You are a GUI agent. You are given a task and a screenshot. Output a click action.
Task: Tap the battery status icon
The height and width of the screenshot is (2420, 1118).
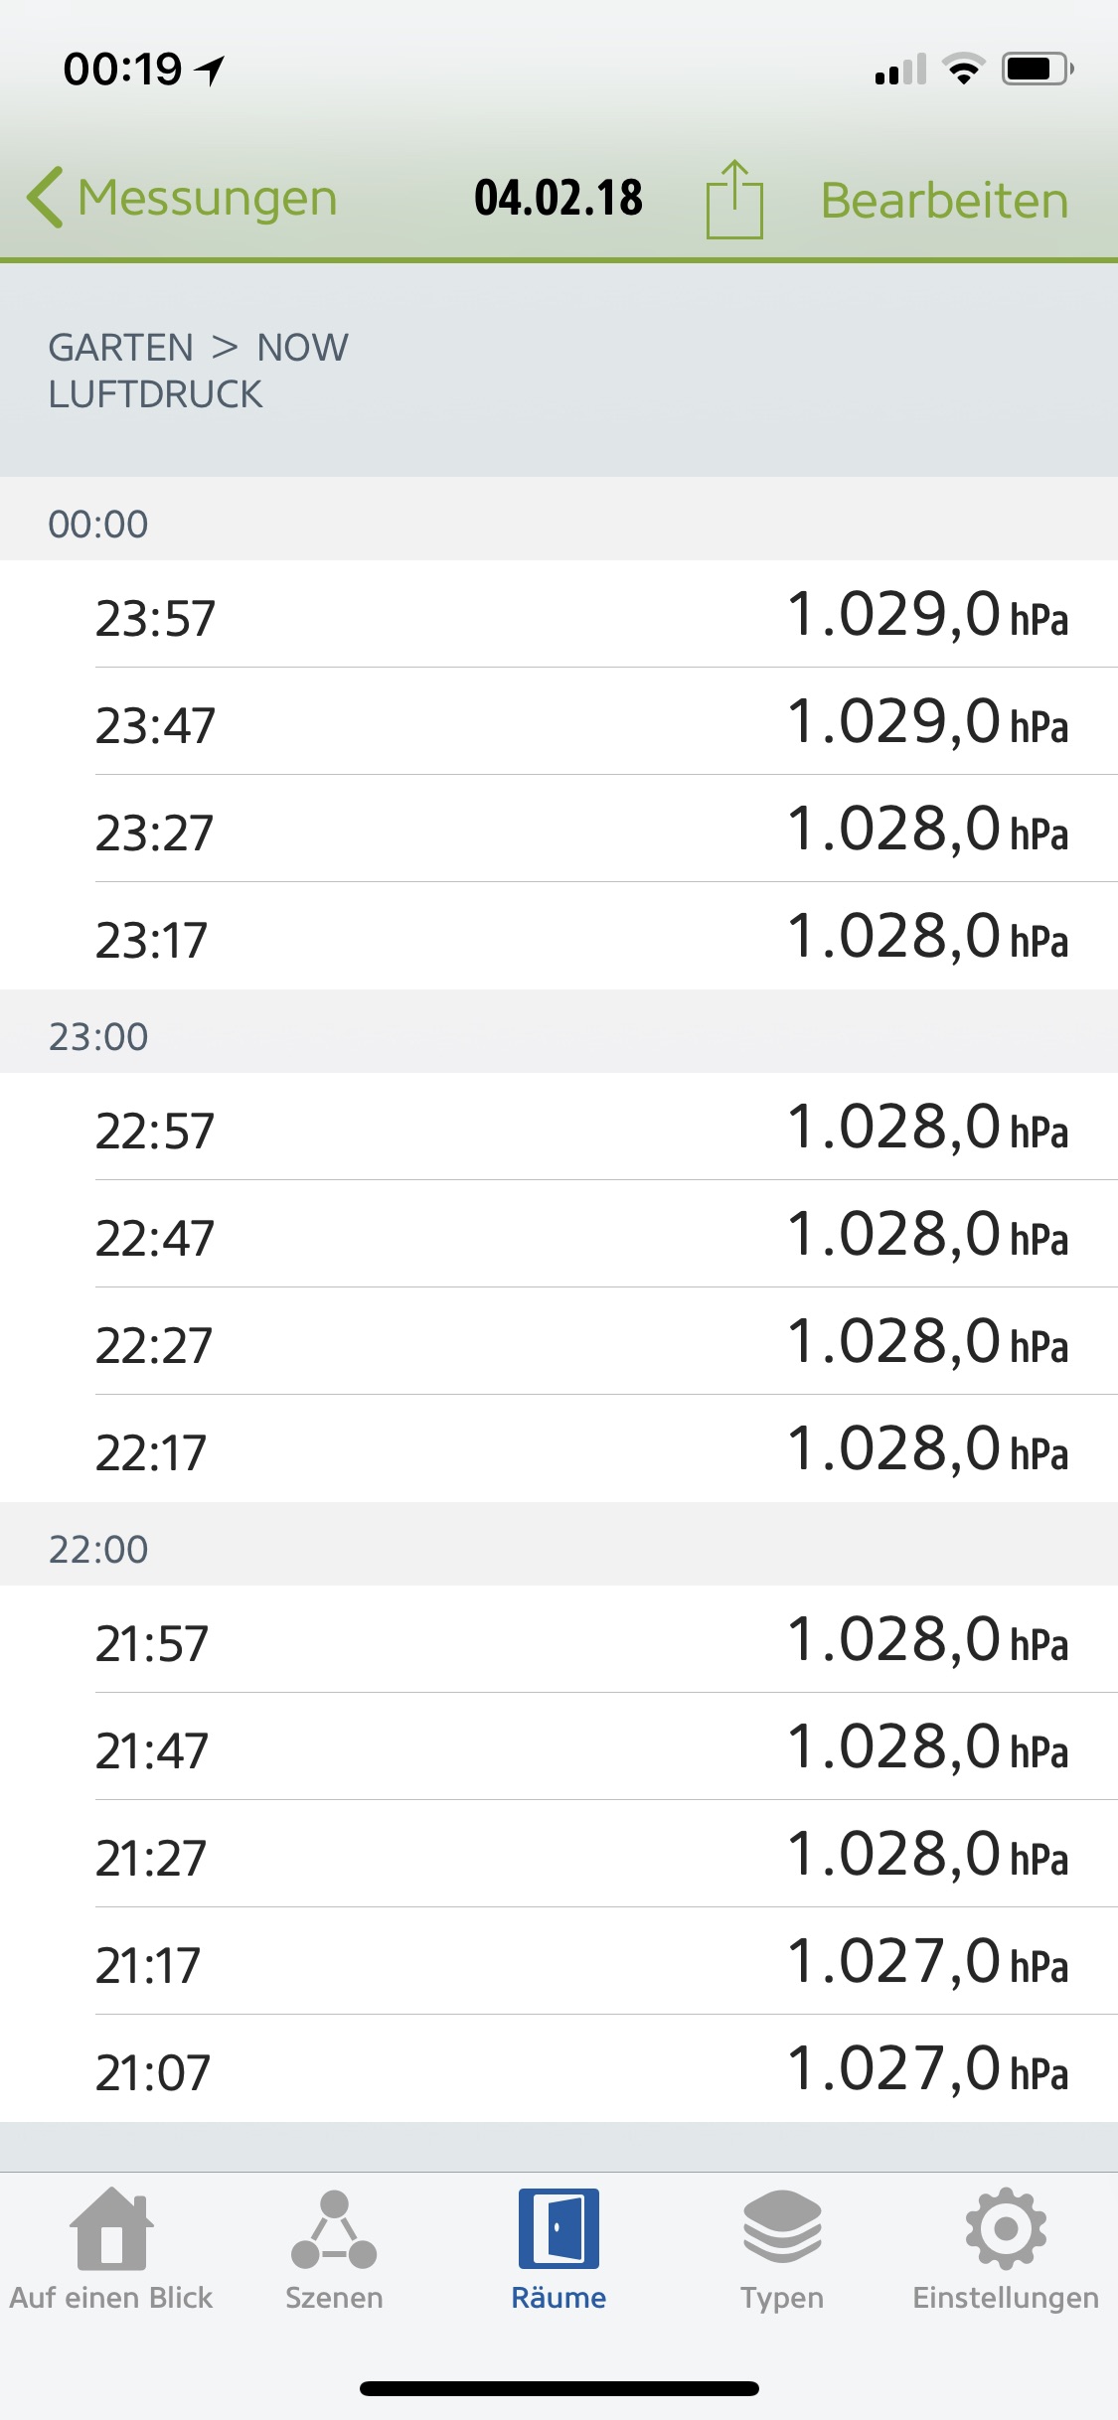pos(1037,69)
